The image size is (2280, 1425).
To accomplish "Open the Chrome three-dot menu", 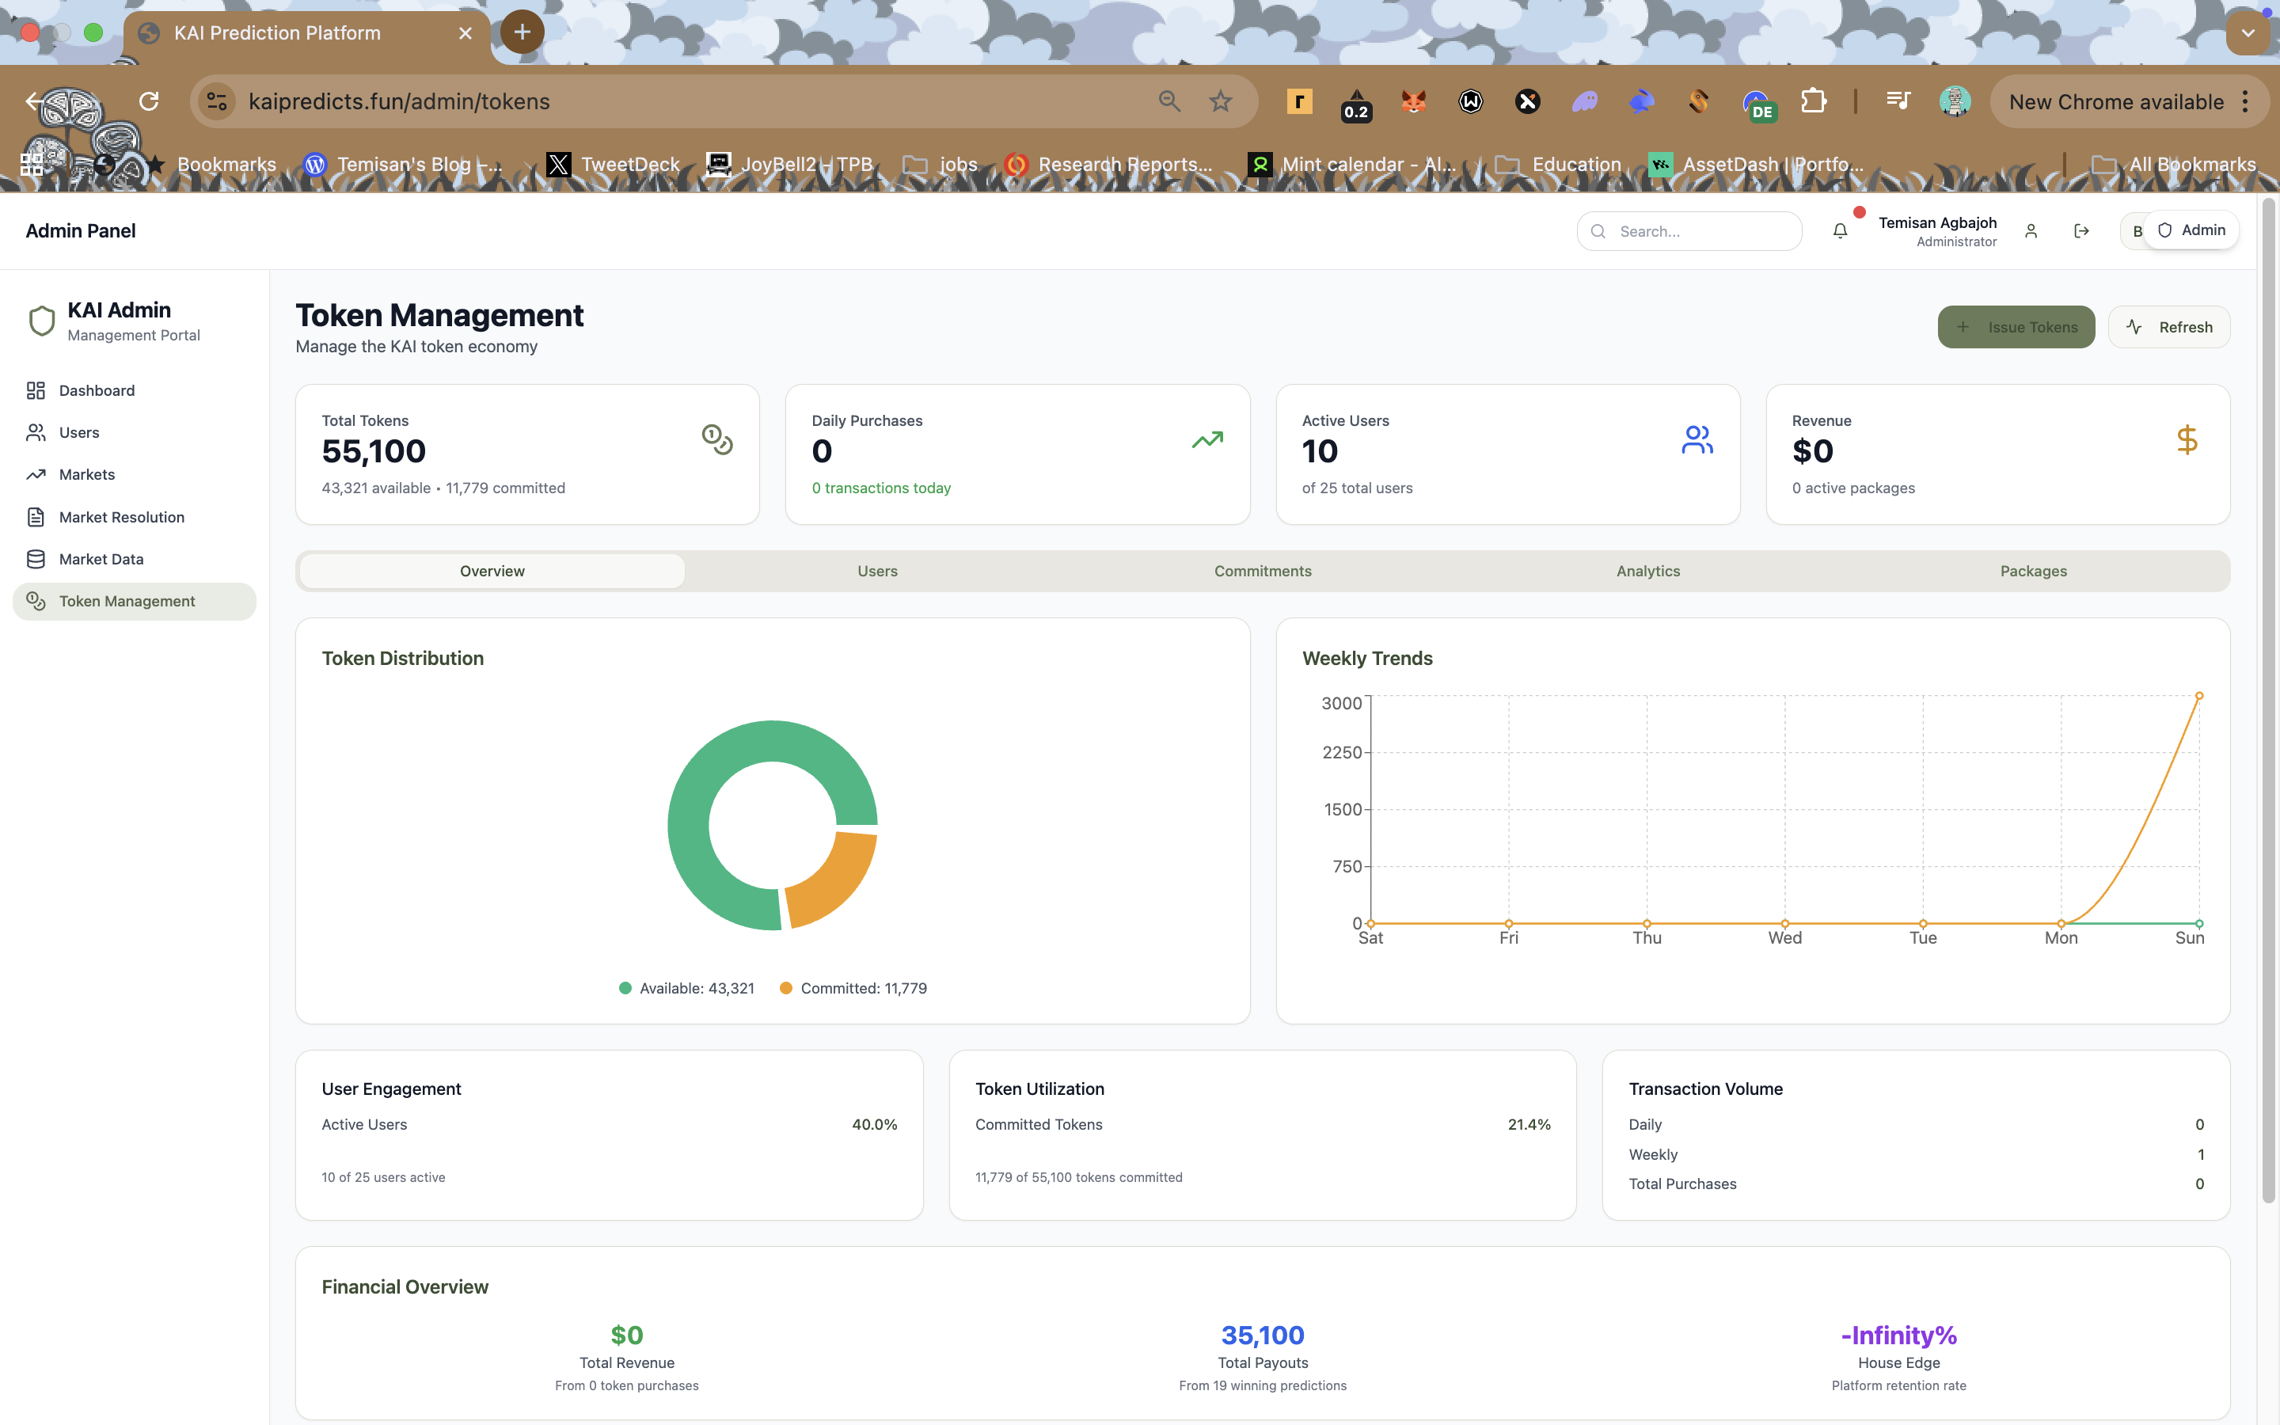I will 2246,102.
